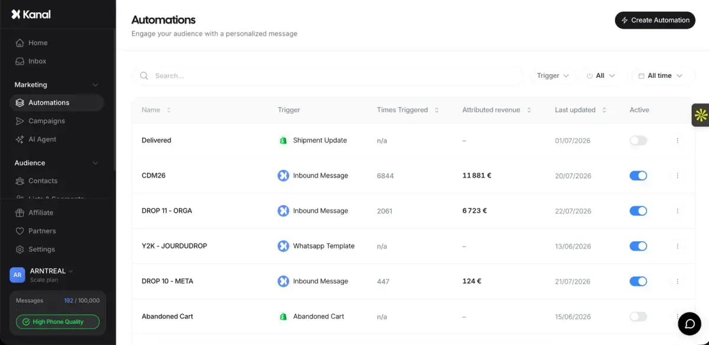
Task: Open the Abandoned Cart automation name
Action: pos(167,317)
